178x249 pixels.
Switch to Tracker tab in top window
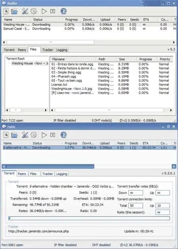tap(47, 50)
